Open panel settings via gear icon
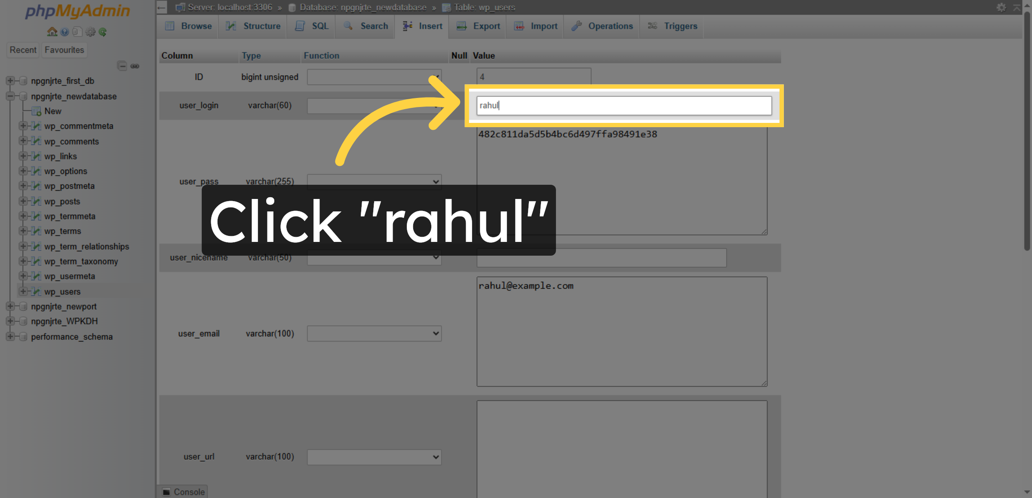The width and height of the screenshot is (1032, 498). pyautogui.click(x=90, y=32)
